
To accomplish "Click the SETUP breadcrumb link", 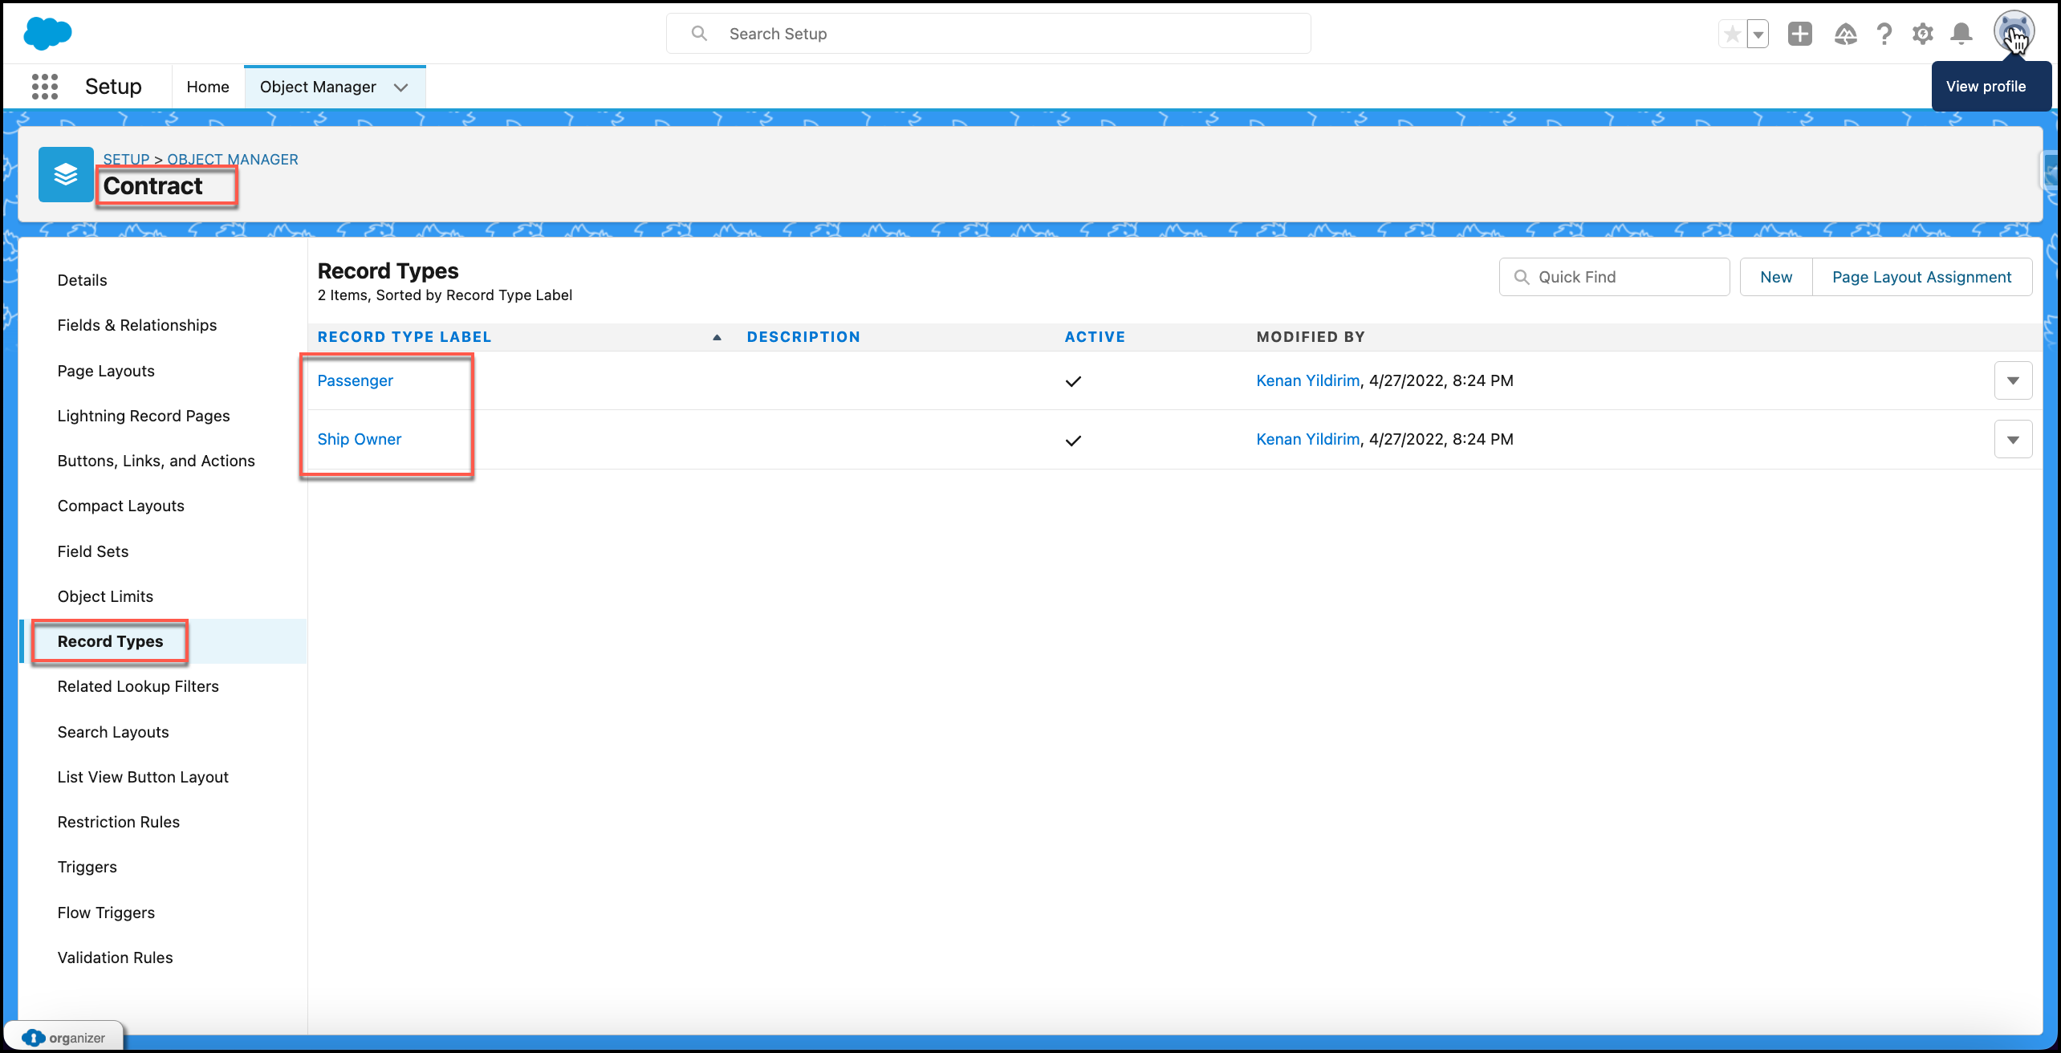I will [x=126, y=159].
